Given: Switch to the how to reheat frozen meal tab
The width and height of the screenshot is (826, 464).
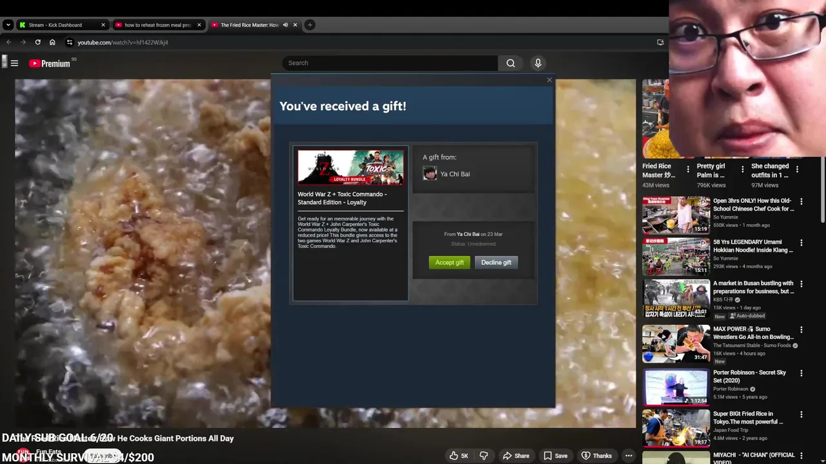Looking at the screenshot, I should click(157, 25).
